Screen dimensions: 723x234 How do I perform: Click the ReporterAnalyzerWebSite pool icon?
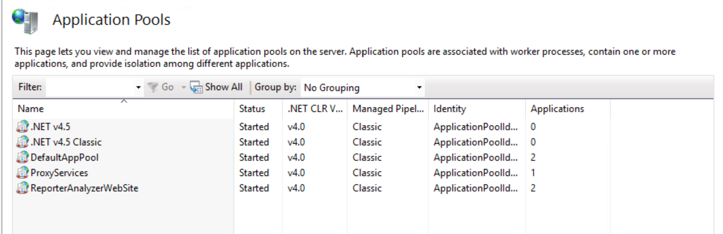(x=22, y=188)
